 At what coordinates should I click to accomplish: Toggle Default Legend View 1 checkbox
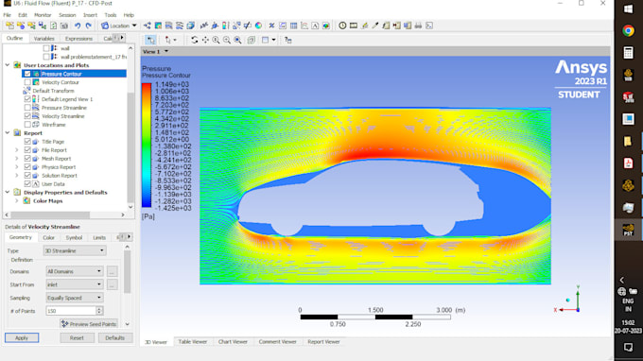tap(27, 99)
